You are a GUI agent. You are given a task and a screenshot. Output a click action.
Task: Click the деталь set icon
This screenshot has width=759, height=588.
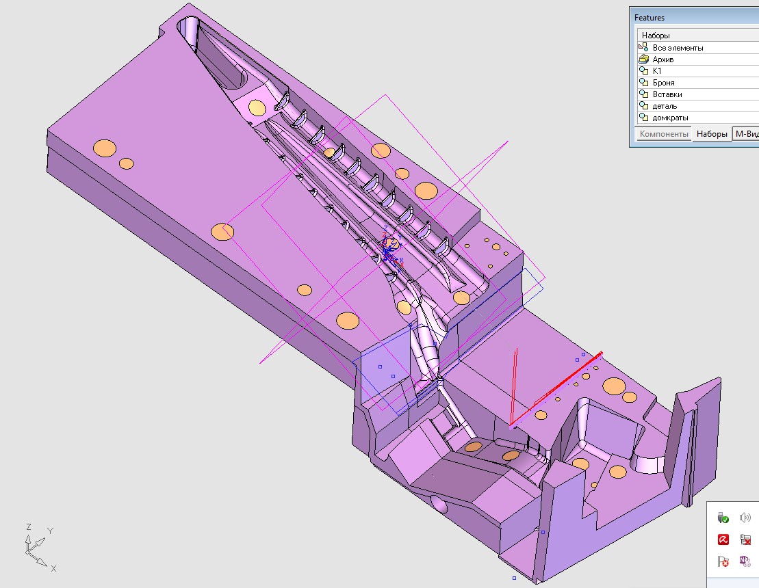click(643, 105)
